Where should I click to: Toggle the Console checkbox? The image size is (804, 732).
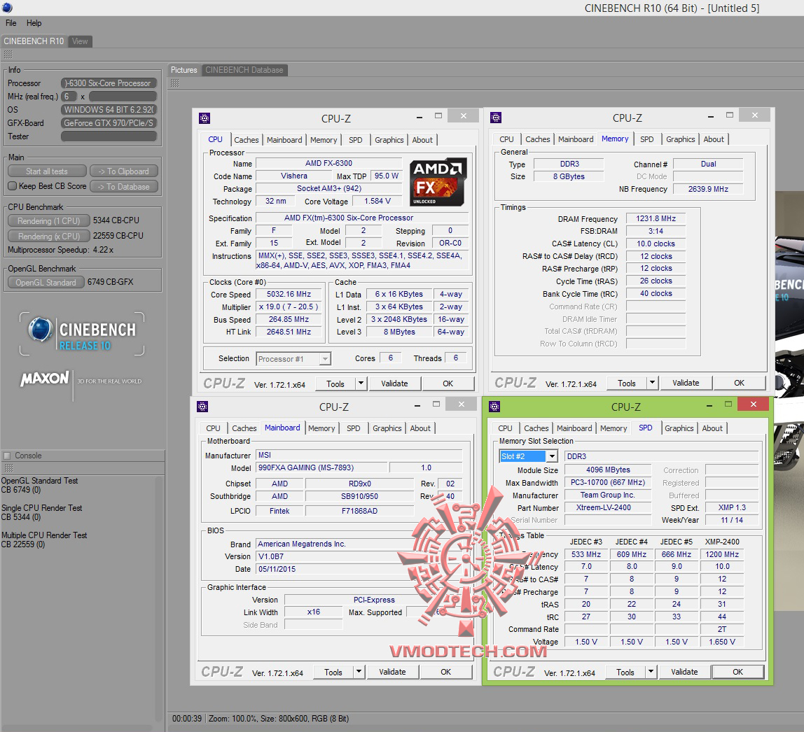[7, 456]
